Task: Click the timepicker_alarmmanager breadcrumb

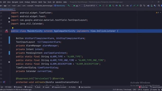Action: click(x=44, y=6)
